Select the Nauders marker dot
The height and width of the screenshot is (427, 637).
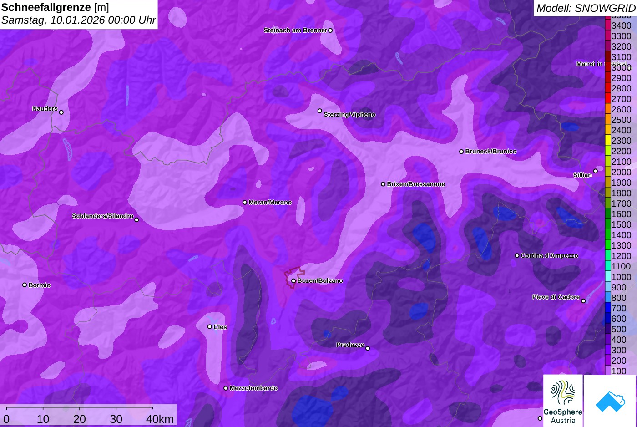point(61,112)
